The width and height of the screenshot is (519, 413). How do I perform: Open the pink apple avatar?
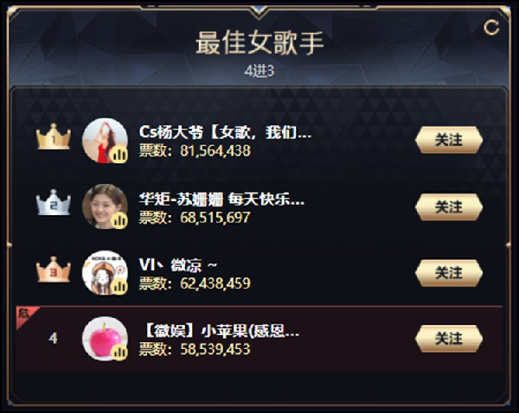pos(105,339)
